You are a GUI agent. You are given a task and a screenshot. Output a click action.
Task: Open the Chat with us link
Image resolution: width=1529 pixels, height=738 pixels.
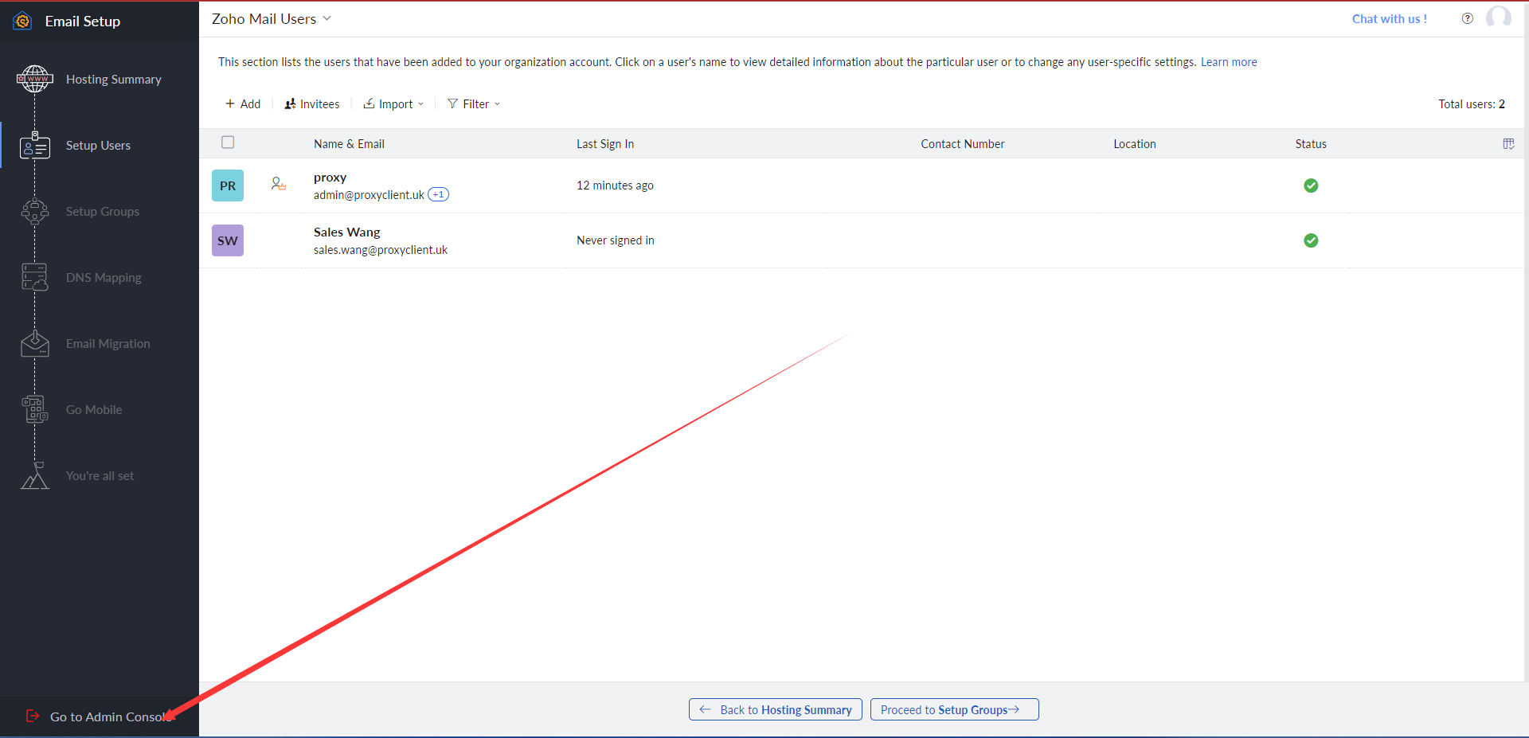tap(1389, 19)
